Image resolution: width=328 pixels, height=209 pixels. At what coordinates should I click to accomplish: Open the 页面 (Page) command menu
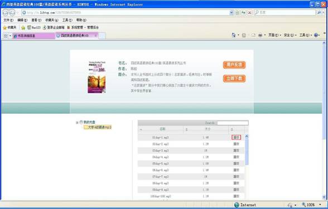click(274, 35)
